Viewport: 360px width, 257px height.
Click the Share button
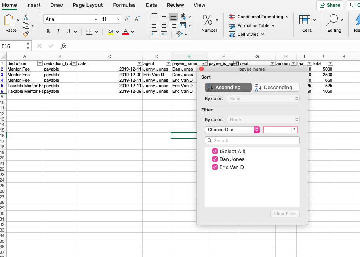pos(330,5)
